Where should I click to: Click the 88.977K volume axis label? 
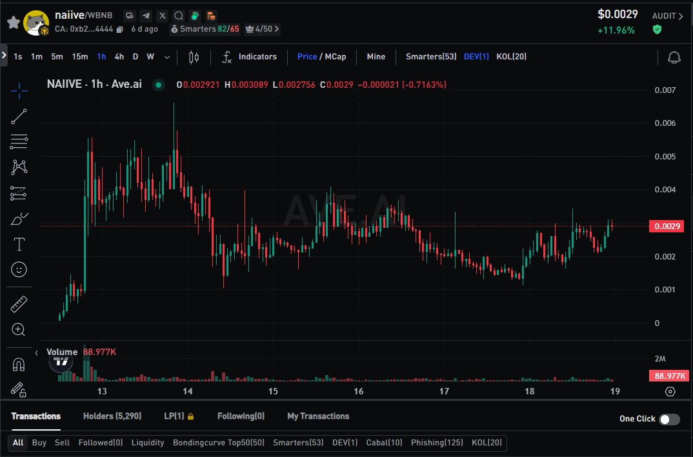669,376
